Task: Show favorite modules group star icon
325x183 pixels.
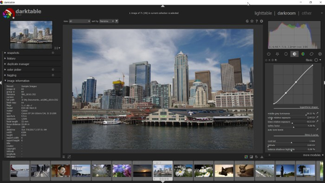Action: tap(277, 54)
